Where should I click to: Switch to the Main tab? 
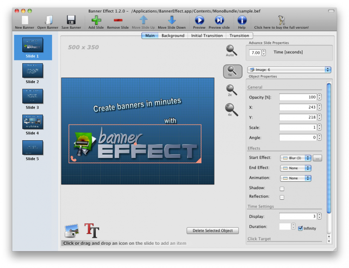[x=150, y=36]
